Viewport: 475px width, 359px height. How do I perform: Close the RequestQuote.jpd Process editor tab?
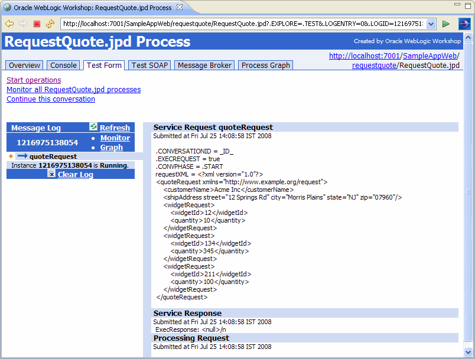pos(180,7)
